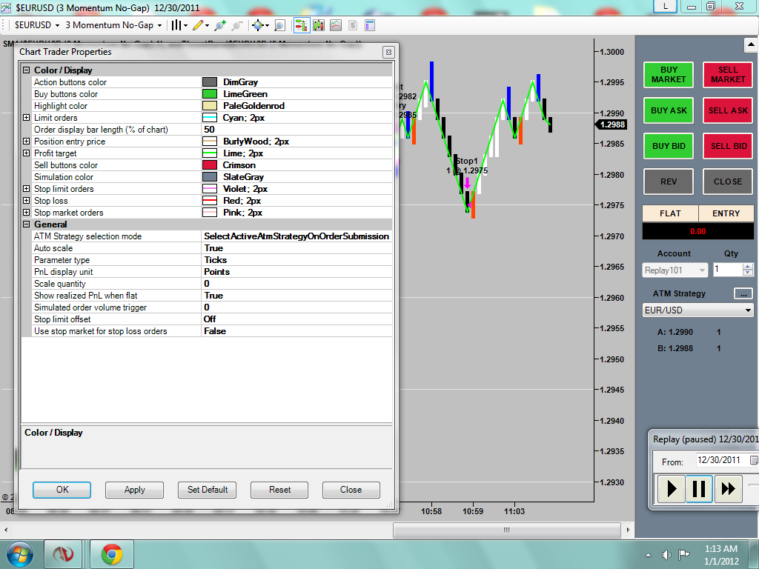Screen dimensions: 759x569
Task: Show hidden tray icons arrow
Action: pyautogui.click(x=648, y=555)
